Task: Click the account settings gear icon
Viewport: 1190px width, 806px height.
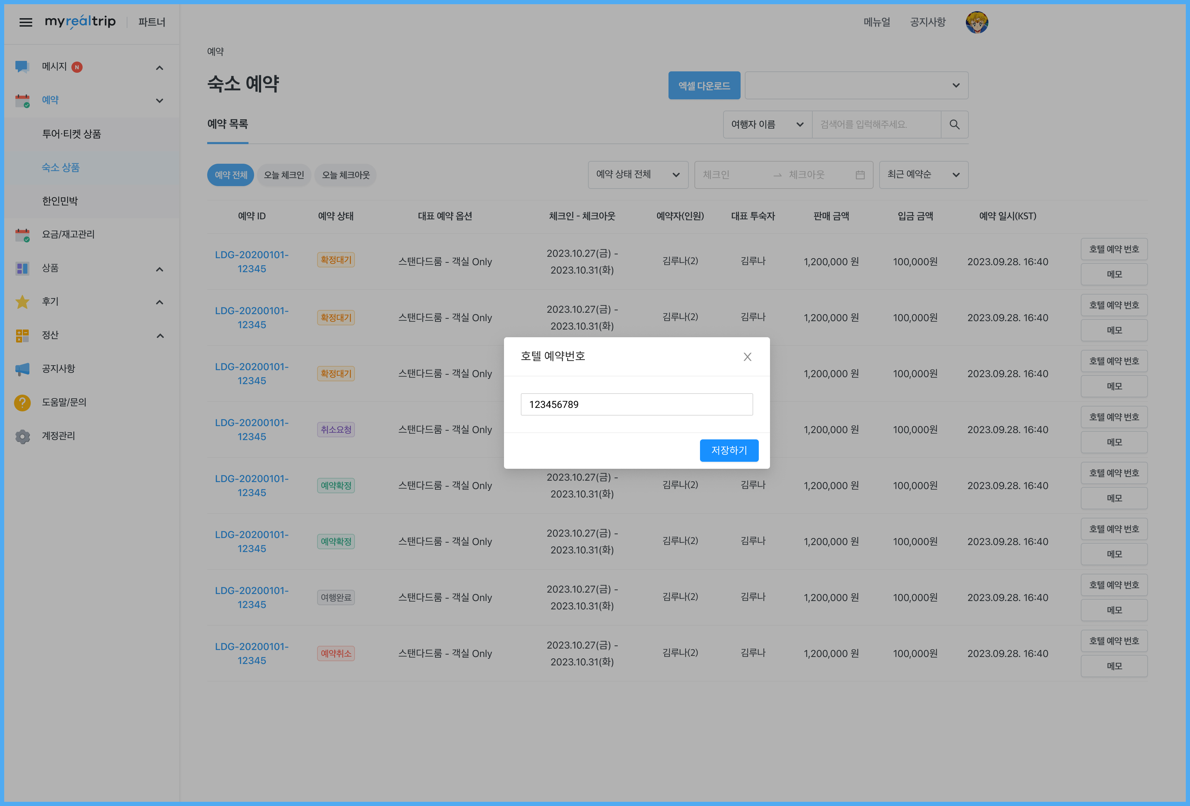Action: [x=22, y=436]
